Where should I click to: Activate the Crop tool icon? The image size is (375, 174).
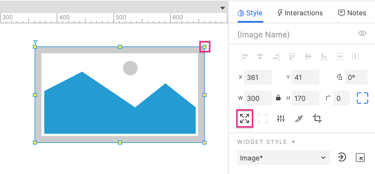317,118
